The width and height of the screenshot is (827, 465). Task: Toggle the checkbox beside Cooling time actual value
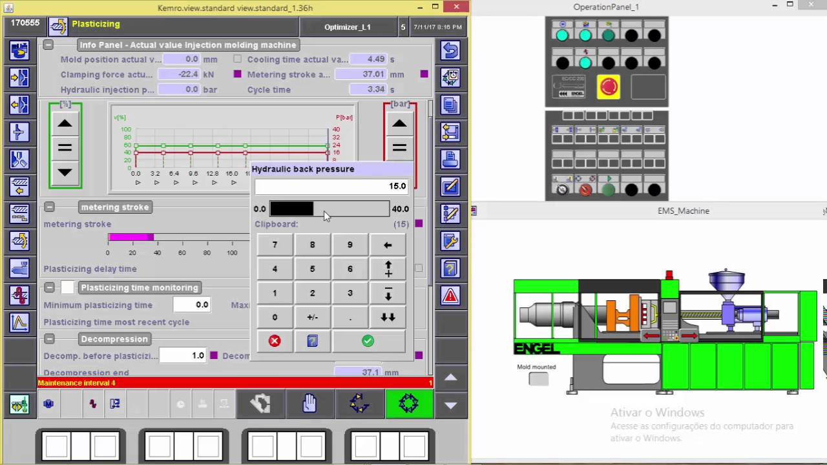237,59
